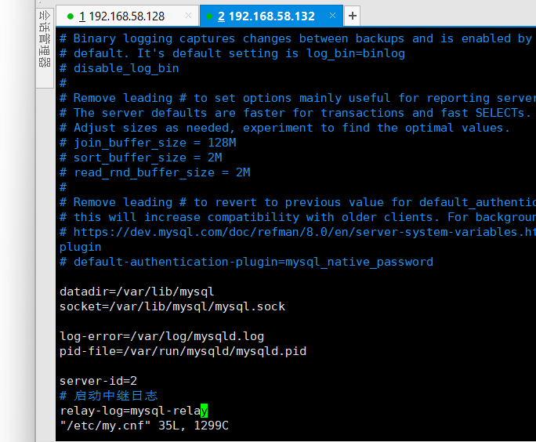536x442 pixels.
Task: Click the socket=/var/lib/mysql/mysql.sock line
Action: [172, 306]
